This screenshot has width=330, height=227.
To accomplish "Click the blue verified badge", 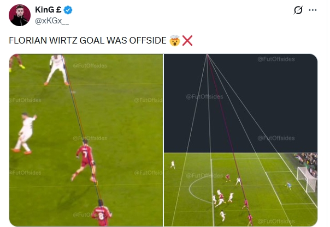I will (x=68, y=10).
